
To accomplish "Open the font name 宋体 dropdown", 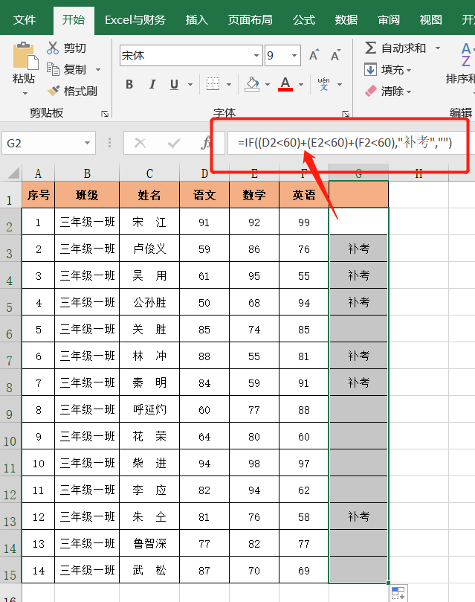I will pyautogui.click(x=256, y=56).
